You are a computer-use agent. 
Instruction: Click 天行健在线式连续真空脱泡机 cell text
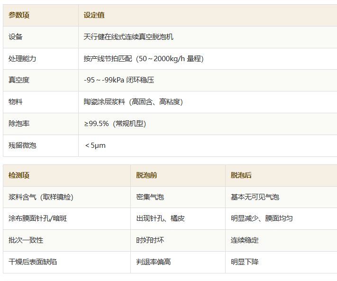(128, 37)
